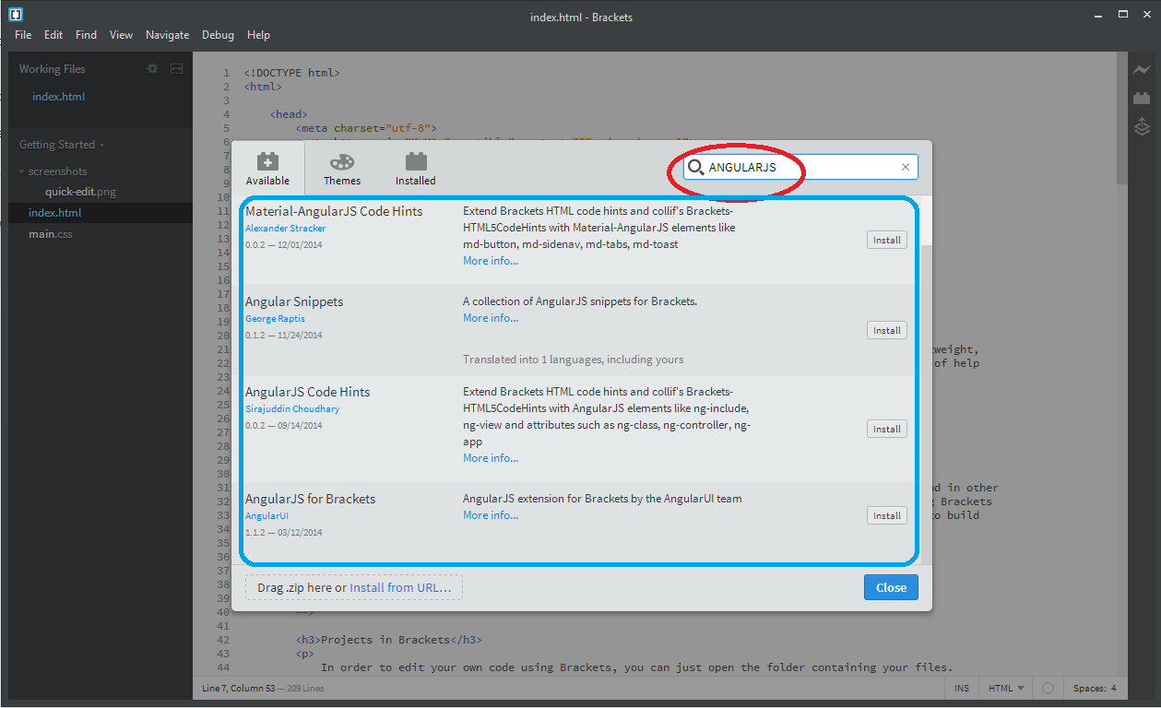
Task: Open the File menu
Action: [x=23, y=35]
